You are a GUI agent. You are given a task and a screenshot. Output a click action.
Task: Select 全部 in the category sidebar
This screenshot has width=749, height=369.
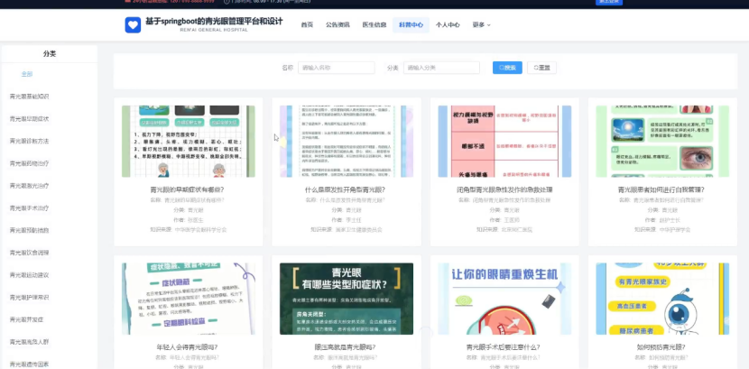coord(27,74)
